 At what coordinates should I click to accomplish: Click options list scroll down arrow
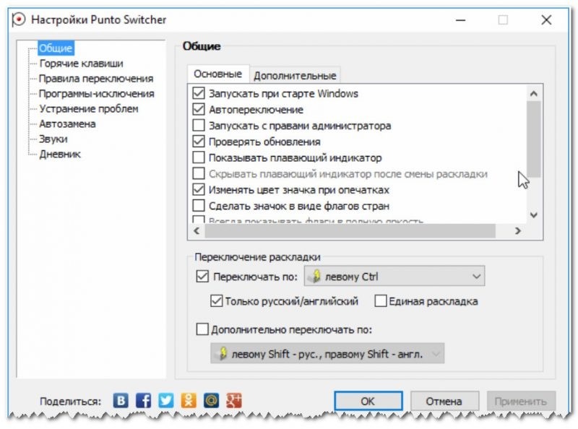click(533, 215)
